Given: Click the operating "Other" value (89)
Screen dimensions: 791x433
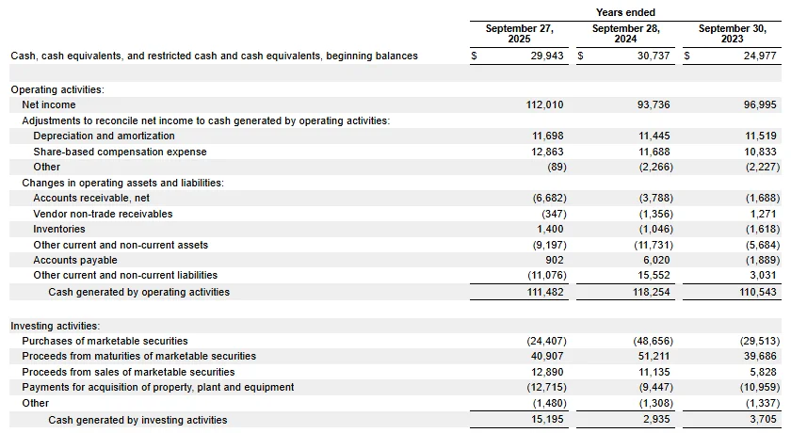Looking at the screenshot, I should click(557, 167).
